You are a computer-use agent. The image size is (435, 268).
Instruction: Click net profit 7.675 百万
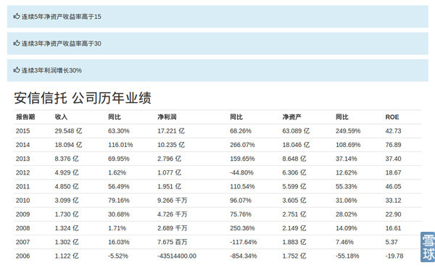pos(173,242)
